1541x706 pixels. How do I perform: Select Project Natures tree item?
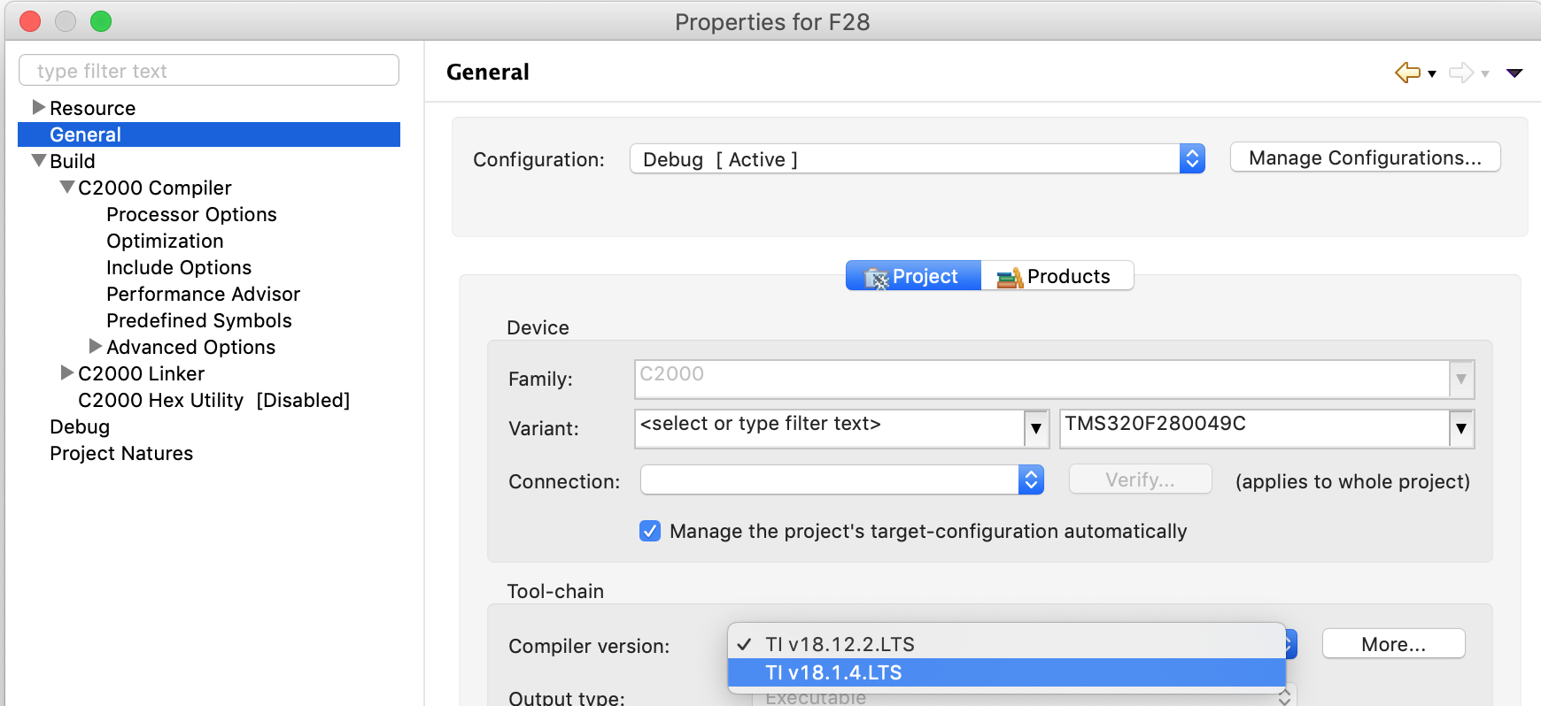pyautogui.click(x=121, y=453)
